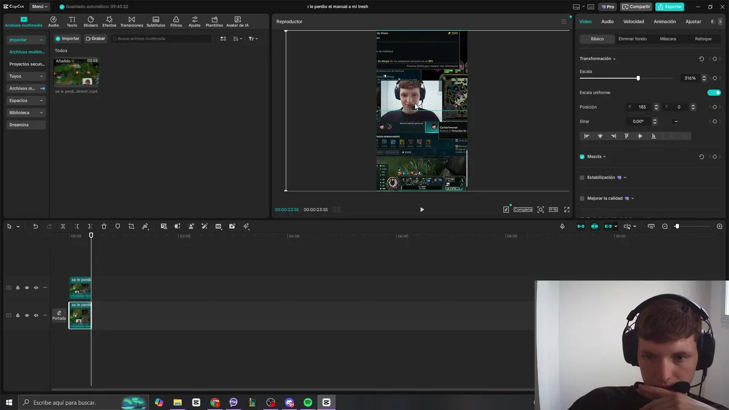The image size is (729, 410).
Task: Select the Eliminar fondo subtab
Action: (x=632, y=39)
